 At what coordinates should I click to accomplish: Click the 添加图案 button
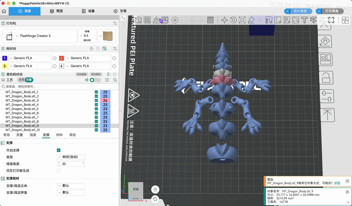(x=82, y=74)
